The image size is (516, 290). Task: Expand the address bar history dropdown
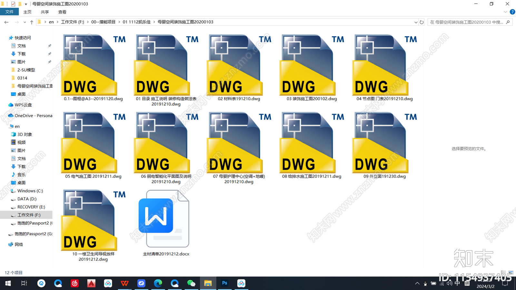pyautogui.click(x=416, y=22)
